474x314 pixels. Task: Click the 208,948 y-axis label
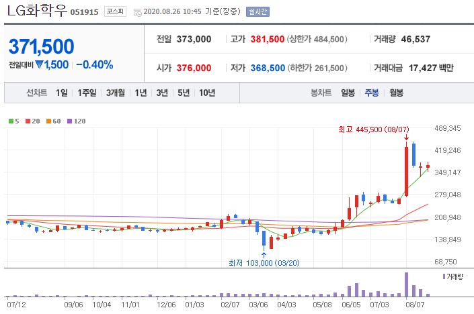pos(448,217)
